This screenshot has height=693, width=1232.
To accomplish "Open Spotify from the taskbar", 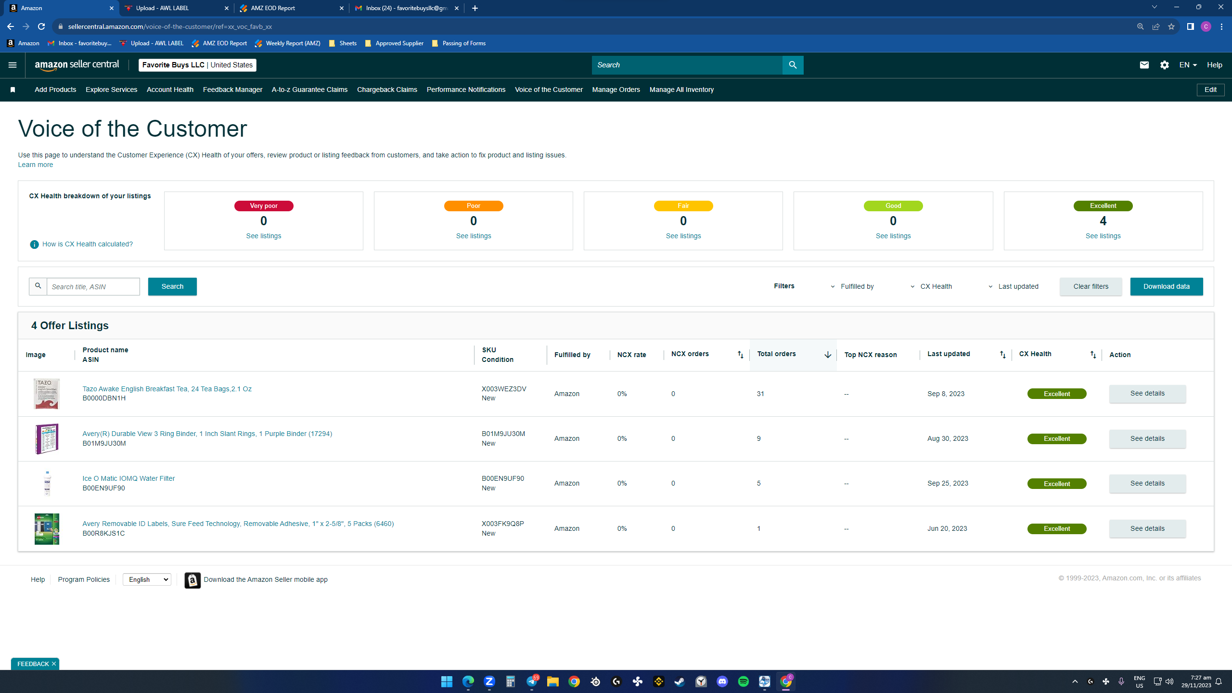I will (743, 681).
